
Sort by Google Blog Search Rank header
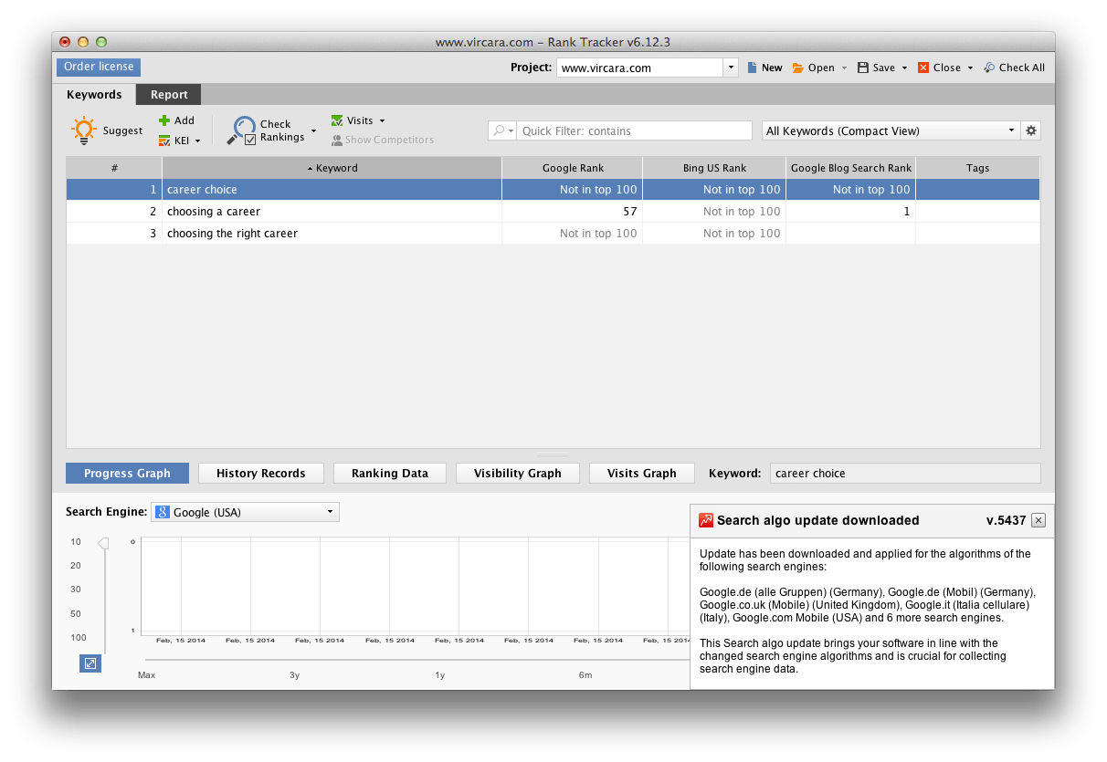[x=850, y=168]
